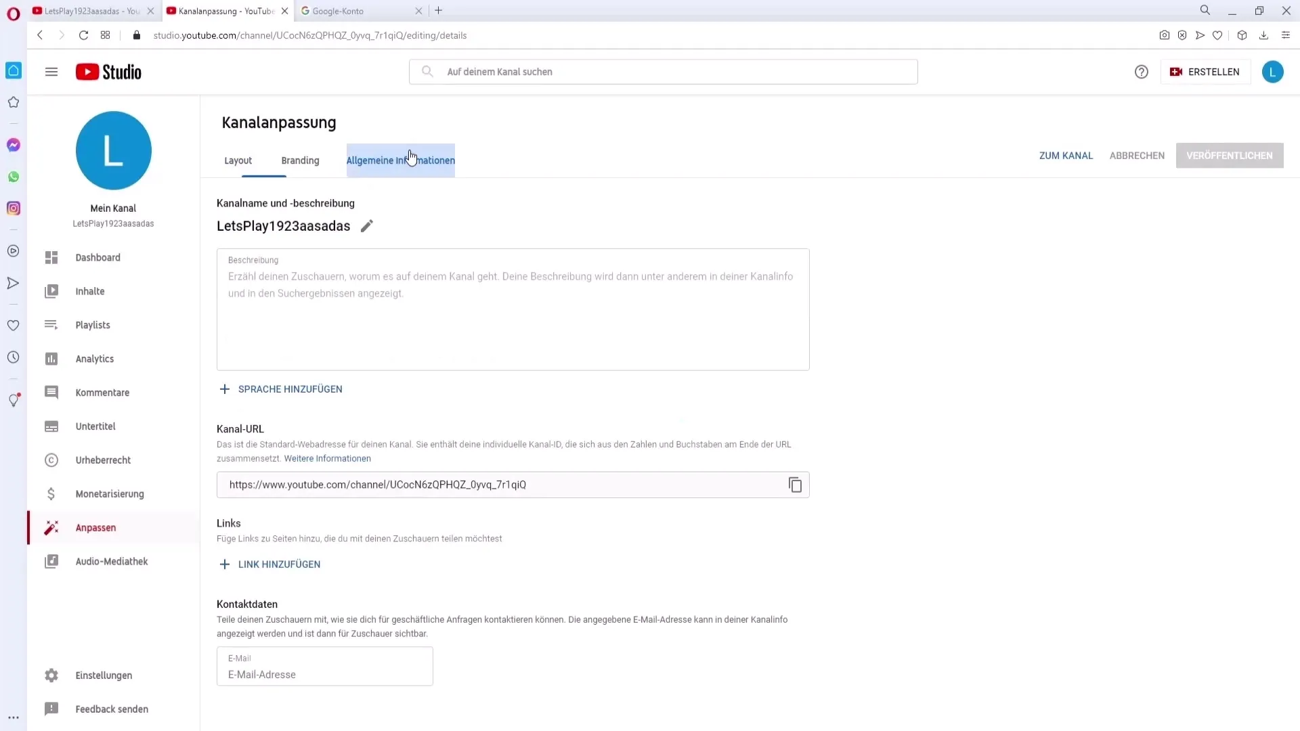The image size is (1300, 731).
Task: Open Analytics section
Action: click(93, 358)
